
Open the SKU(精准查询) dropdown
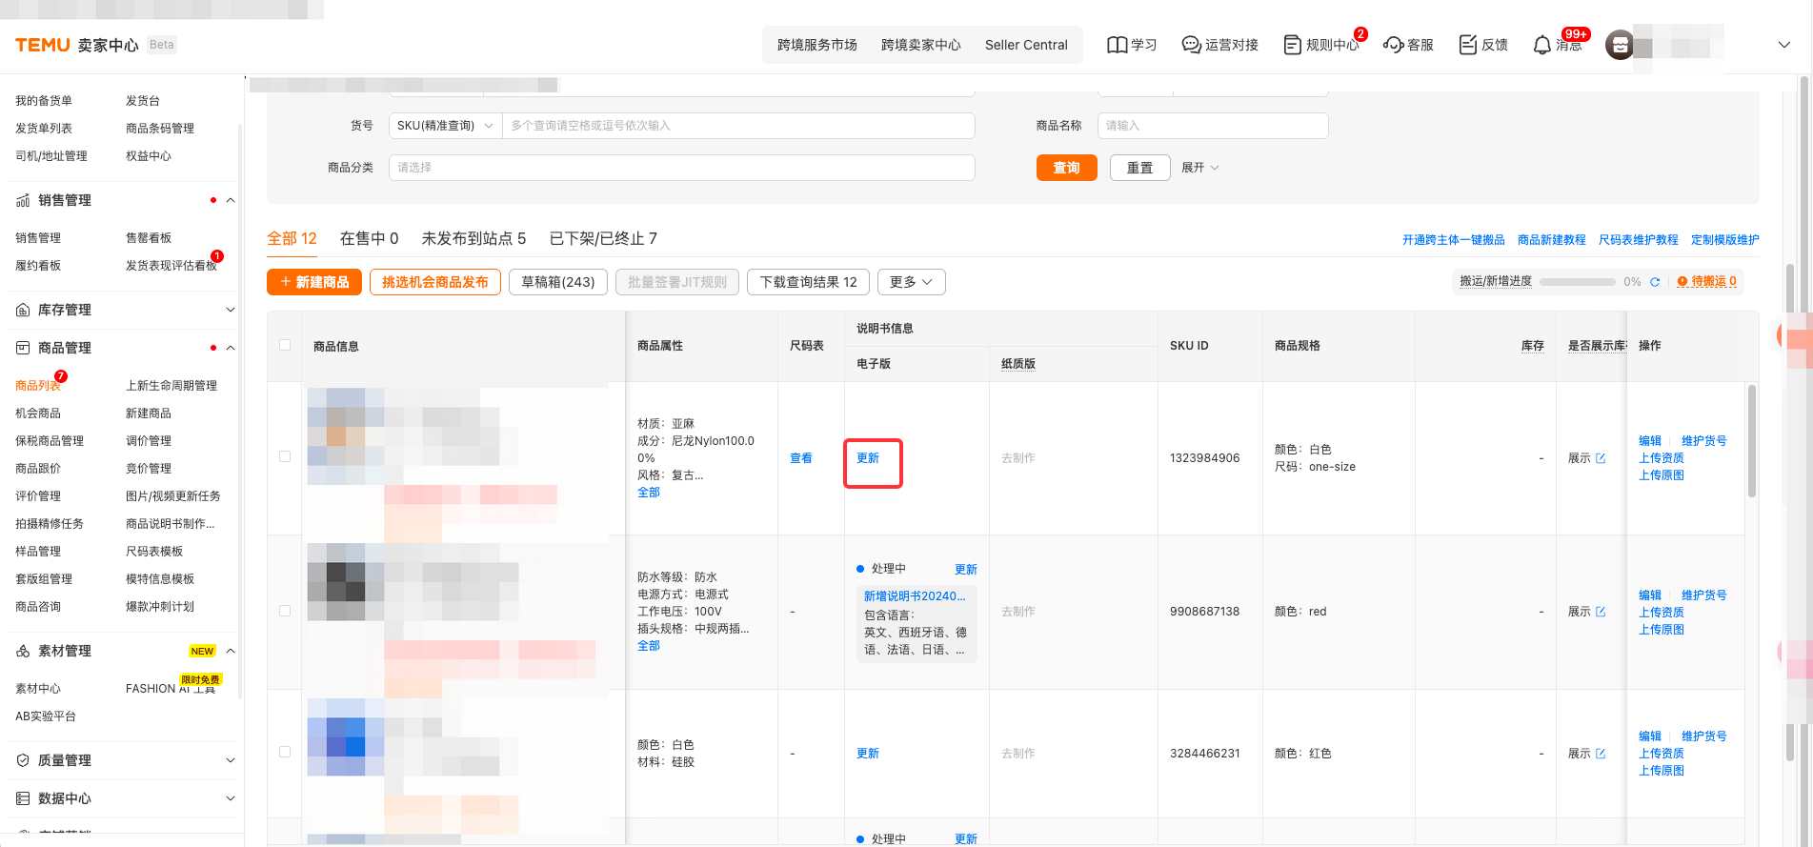pyautogui.click(x=445, y=126)
